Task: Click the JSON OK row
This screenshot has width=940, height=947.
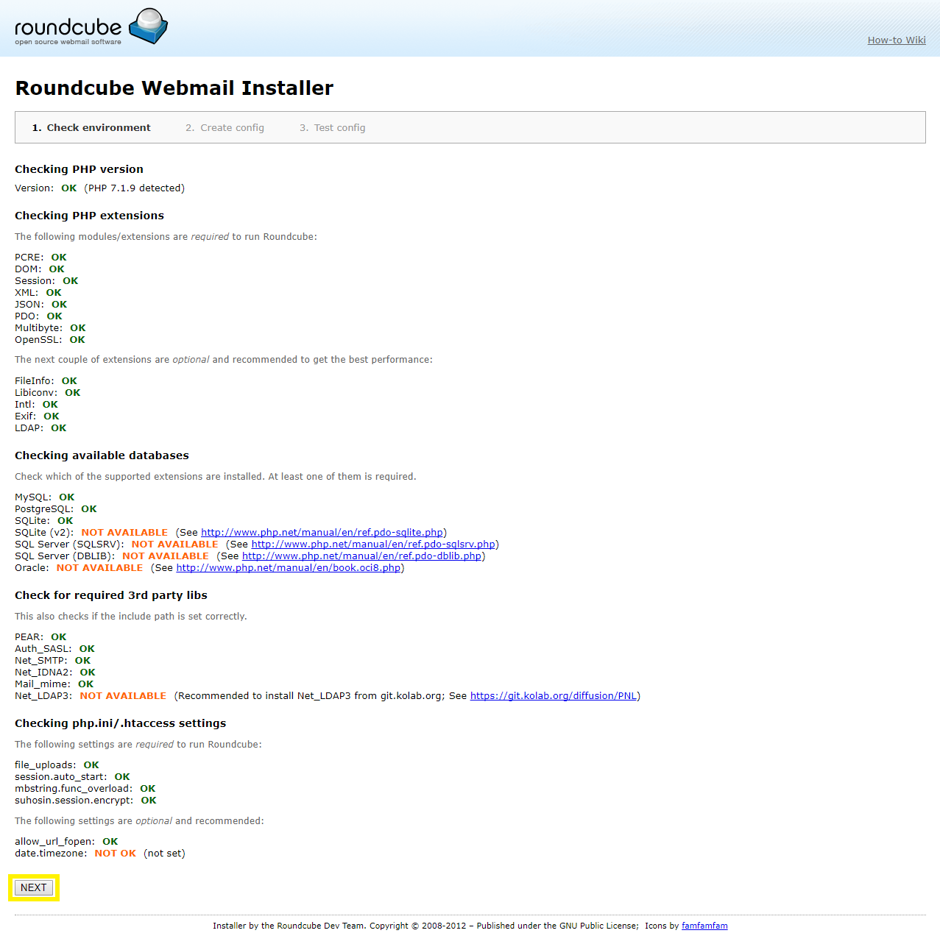Action: tap(40, 305)
